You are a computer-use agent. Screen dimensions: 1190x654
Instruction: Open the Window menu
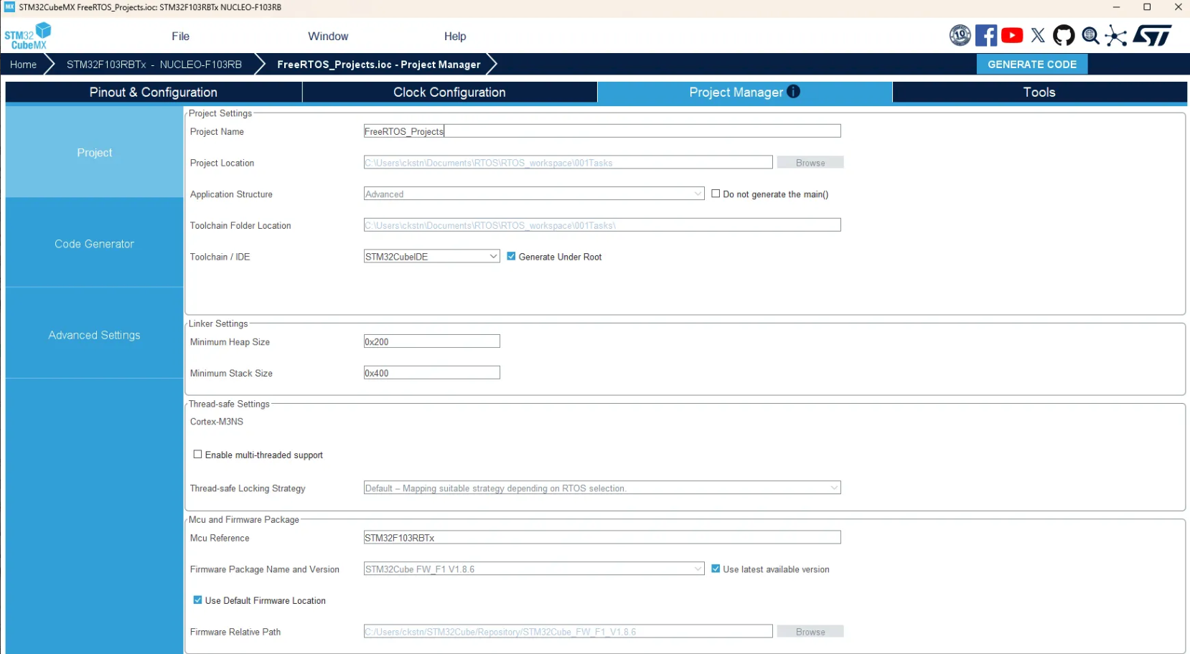328,36
